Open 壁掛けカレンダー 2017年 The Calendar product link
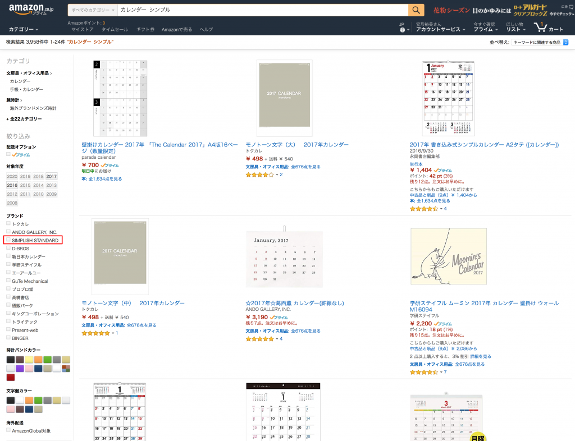 [x=159, y=148]
